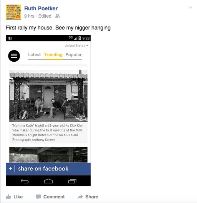Select the Trending tab

coord(53,55)
